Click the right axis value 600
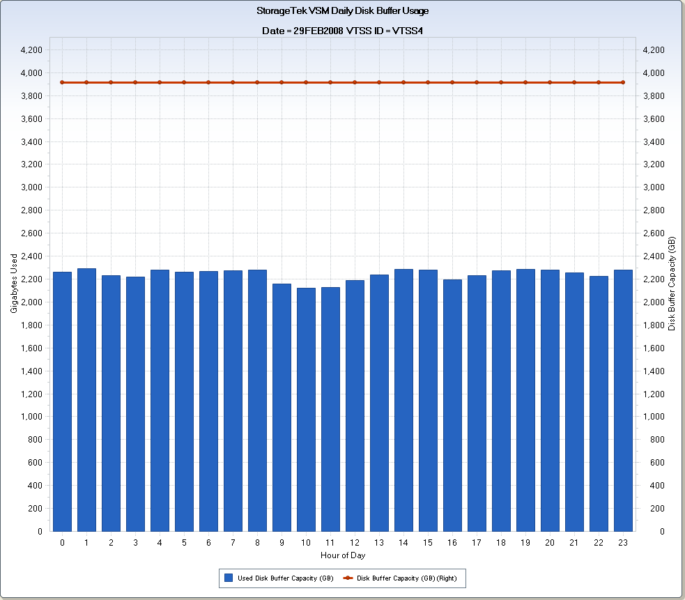 coord(657,462)
